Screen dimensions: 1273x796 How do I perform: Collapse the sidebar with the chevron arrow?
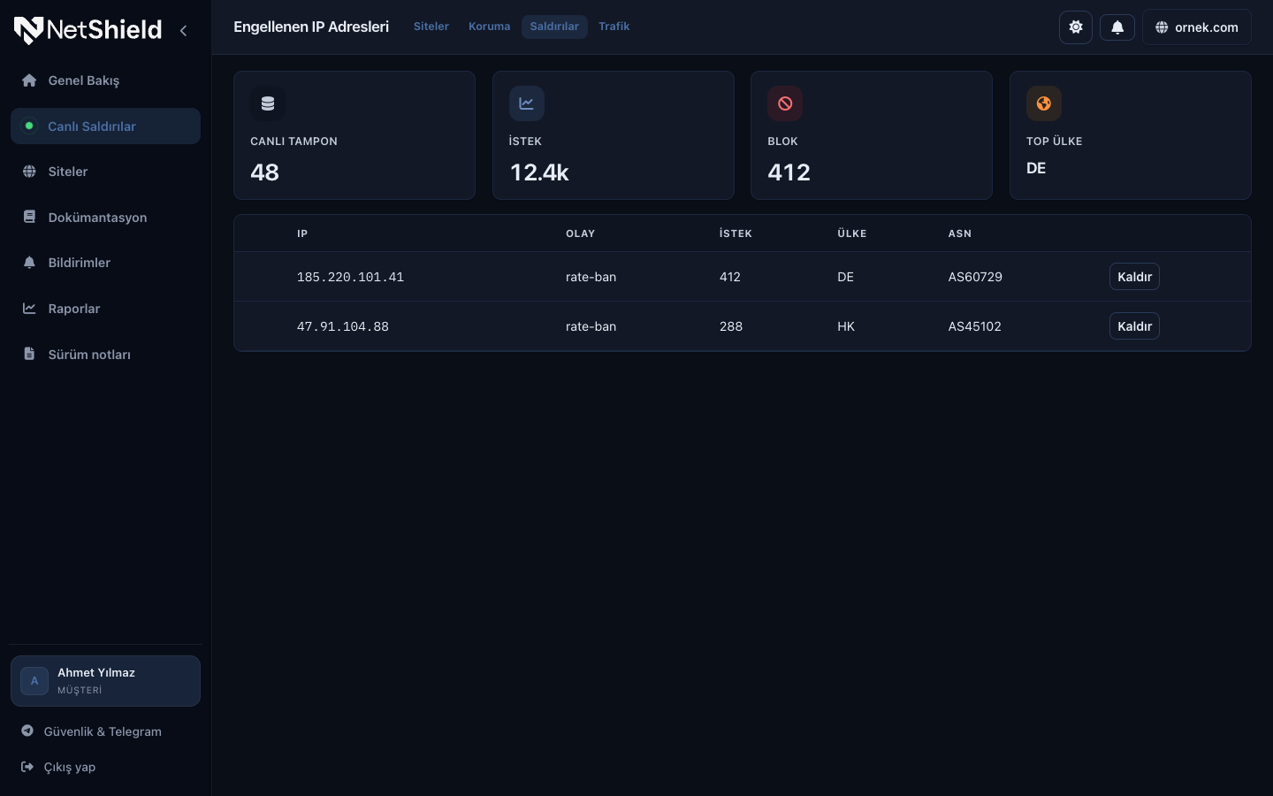click(x=183, y=30)
